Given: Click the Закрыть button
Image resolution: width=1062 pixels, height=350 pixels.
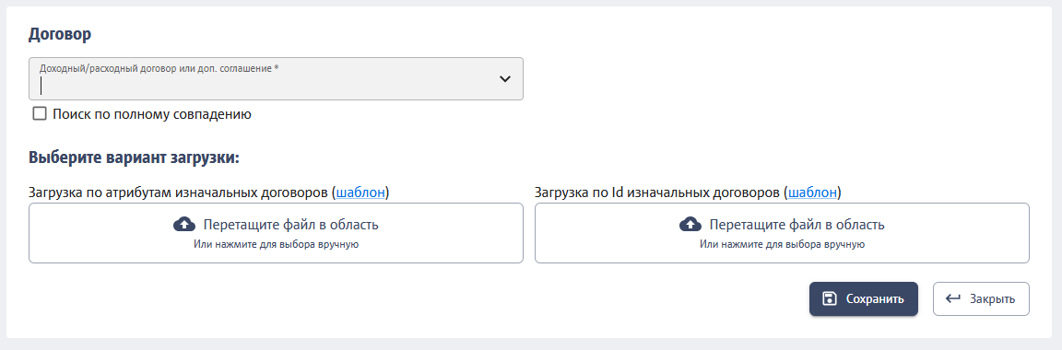Looking at the screenshot, I should 981,298.
